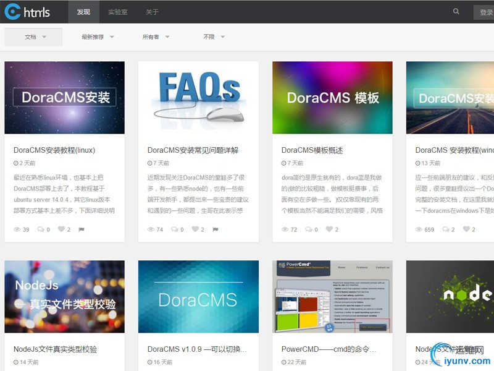The image size is (494, 371).
Task: Click heart icon on DoraCMS模板概述 card
Action: 329,229
